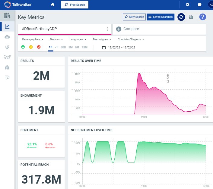The width and height of the screenshot is (213, 189).
Task: Select the 6M time range tab
Action: (77, 47)
